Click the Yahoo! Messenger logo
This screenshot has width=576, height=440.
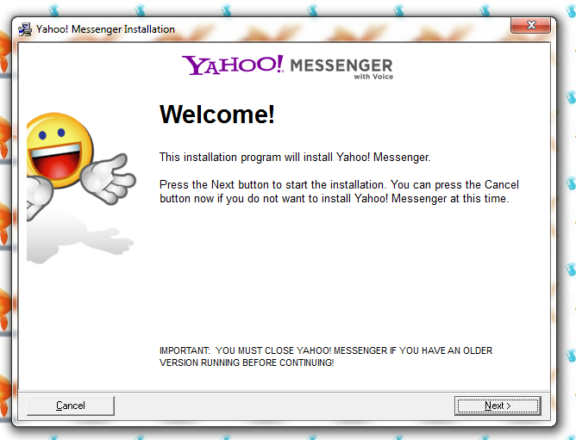tap(288, 67)
